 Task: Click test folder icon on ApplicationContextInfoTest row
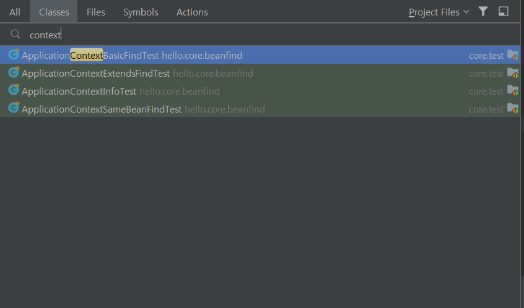tap(513, 91)
